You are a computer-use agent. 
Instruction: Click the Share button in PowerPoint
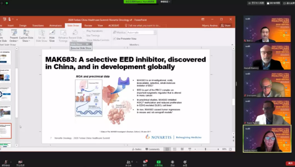(226, 26)
